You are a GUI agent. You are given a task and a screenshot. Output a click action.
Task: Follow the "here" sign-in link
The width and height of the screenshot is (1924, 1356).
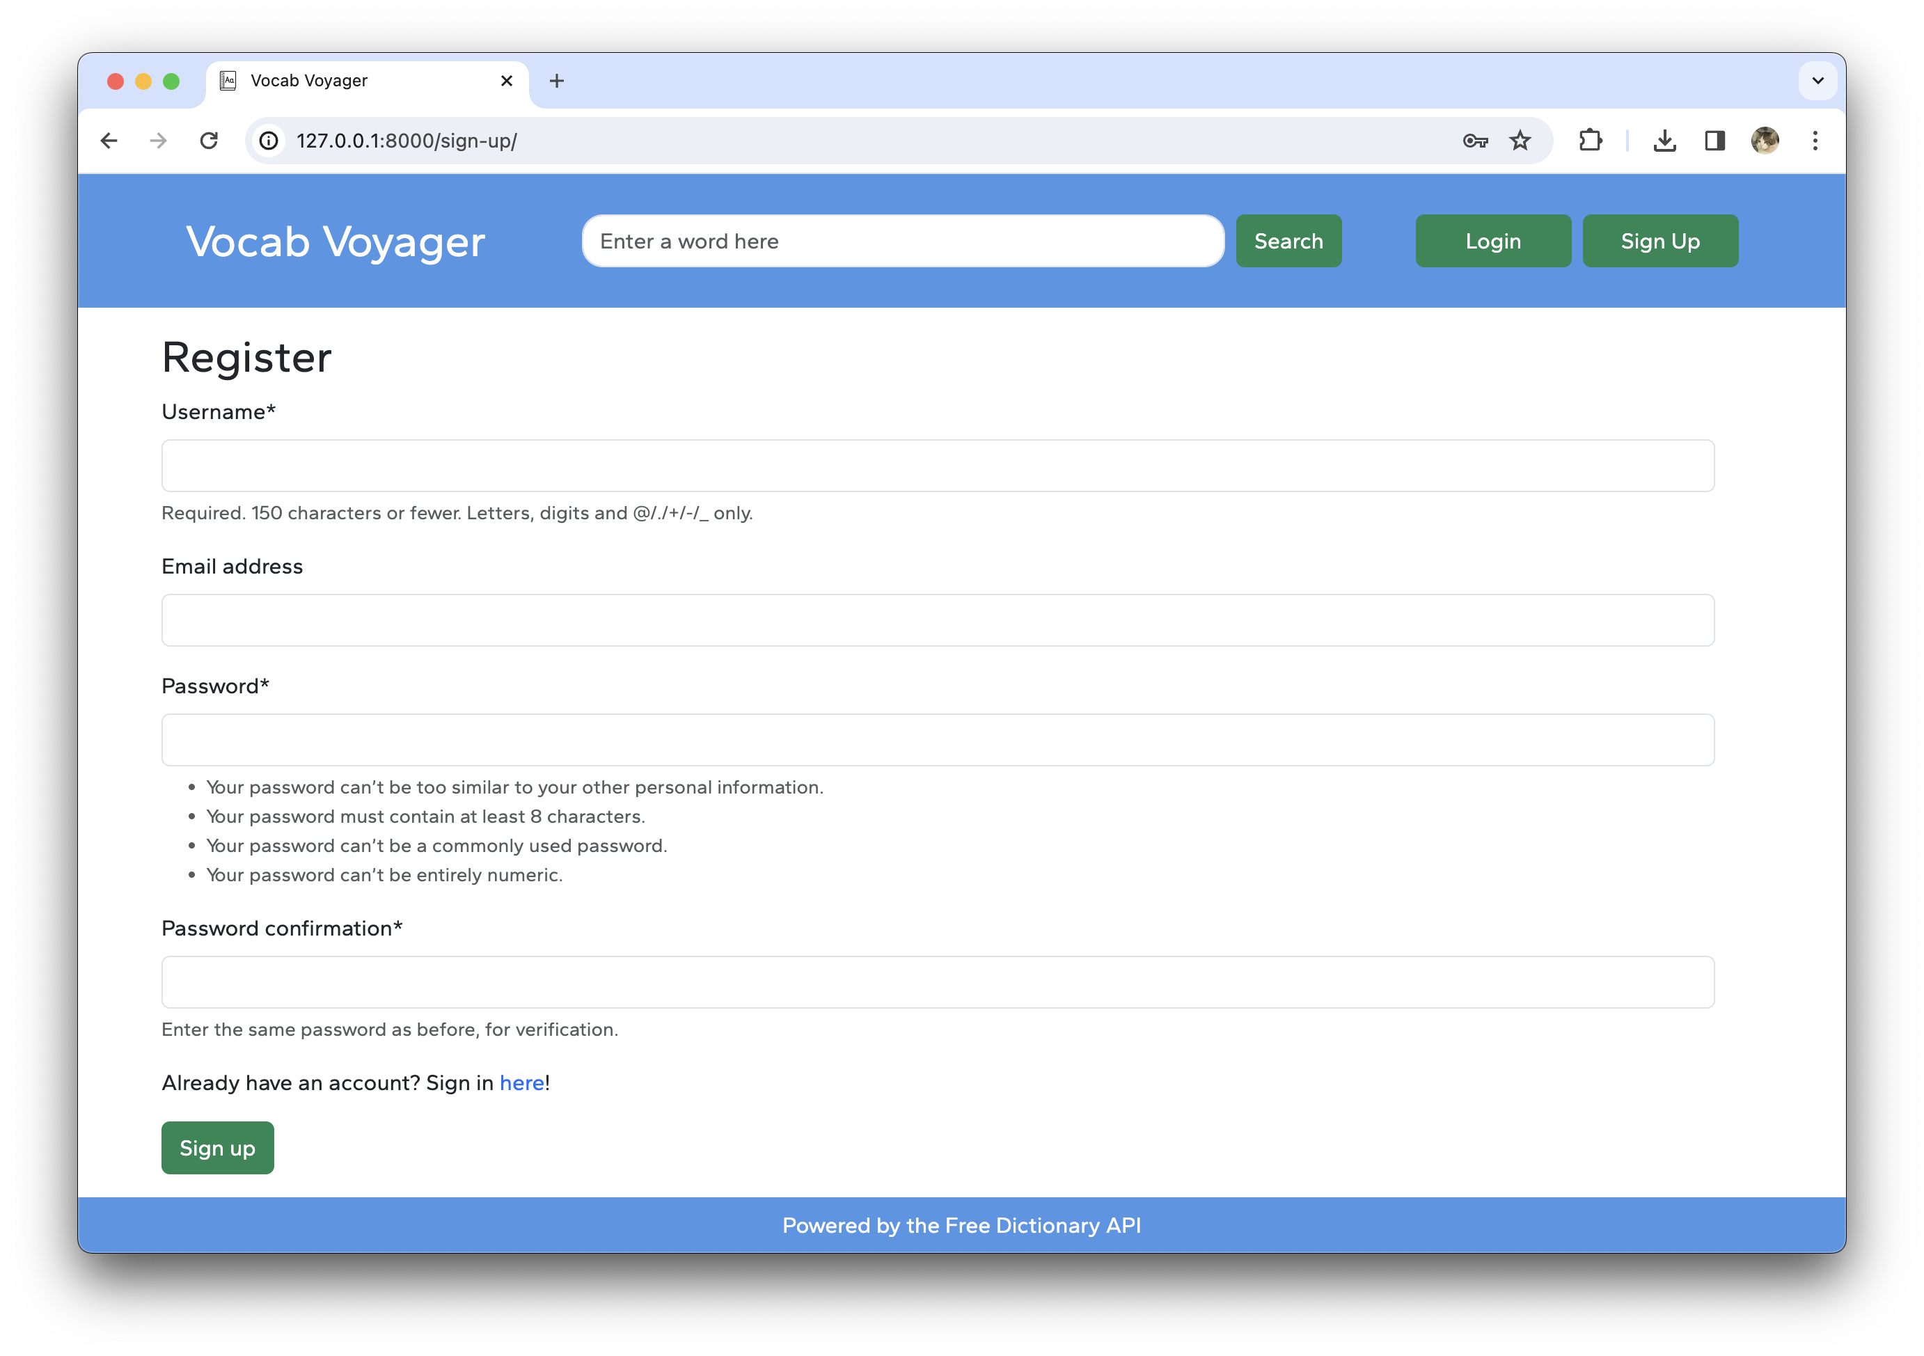pyautogui.click(x=521, y=1083)
